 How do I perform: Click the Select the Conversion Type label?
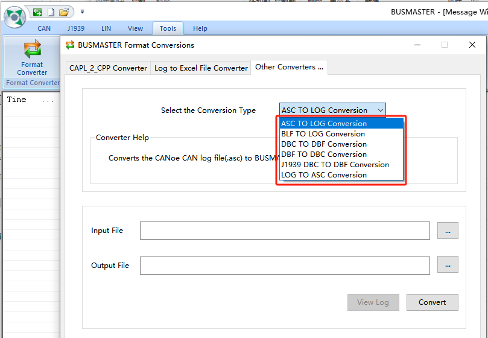click(208, 110)
